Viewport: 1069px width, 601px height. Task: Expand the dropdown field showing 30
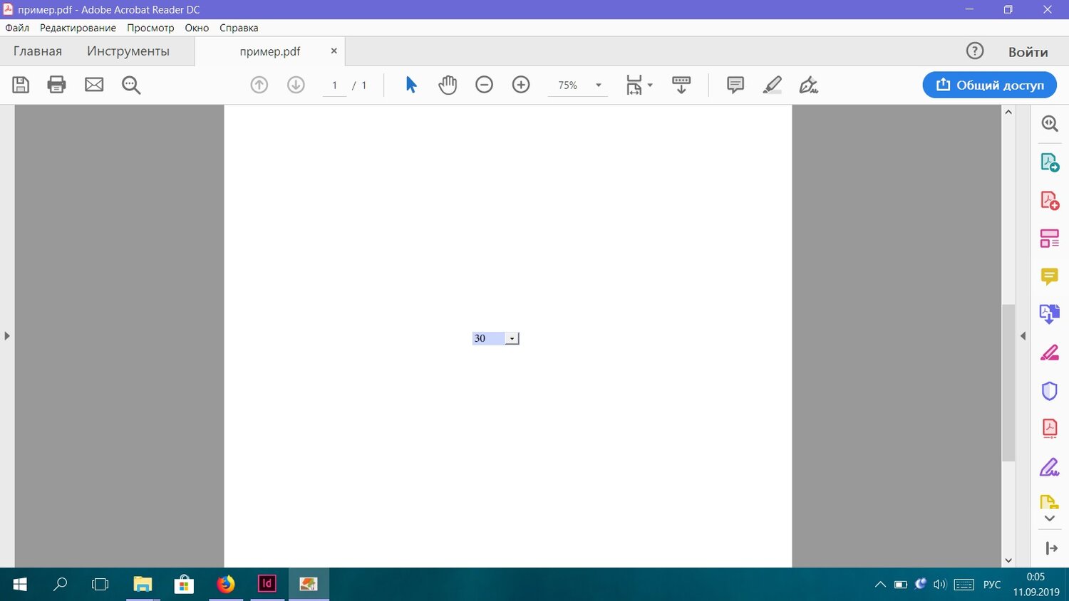(512, 339)
